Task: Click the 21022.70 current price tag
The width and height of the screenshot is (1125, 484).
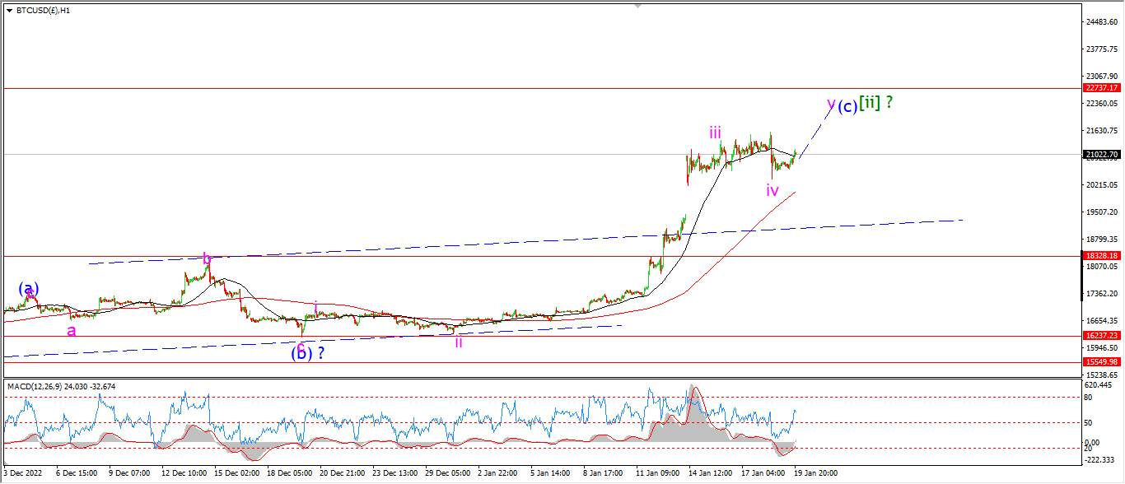Action: pos(1101,154)
